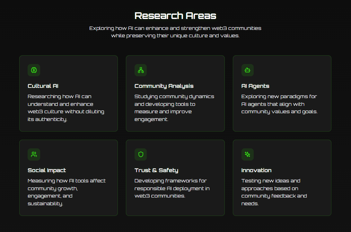
Task: Click the network hierarchy icon for Community Analysis
Action: click(x=141, y=70)
